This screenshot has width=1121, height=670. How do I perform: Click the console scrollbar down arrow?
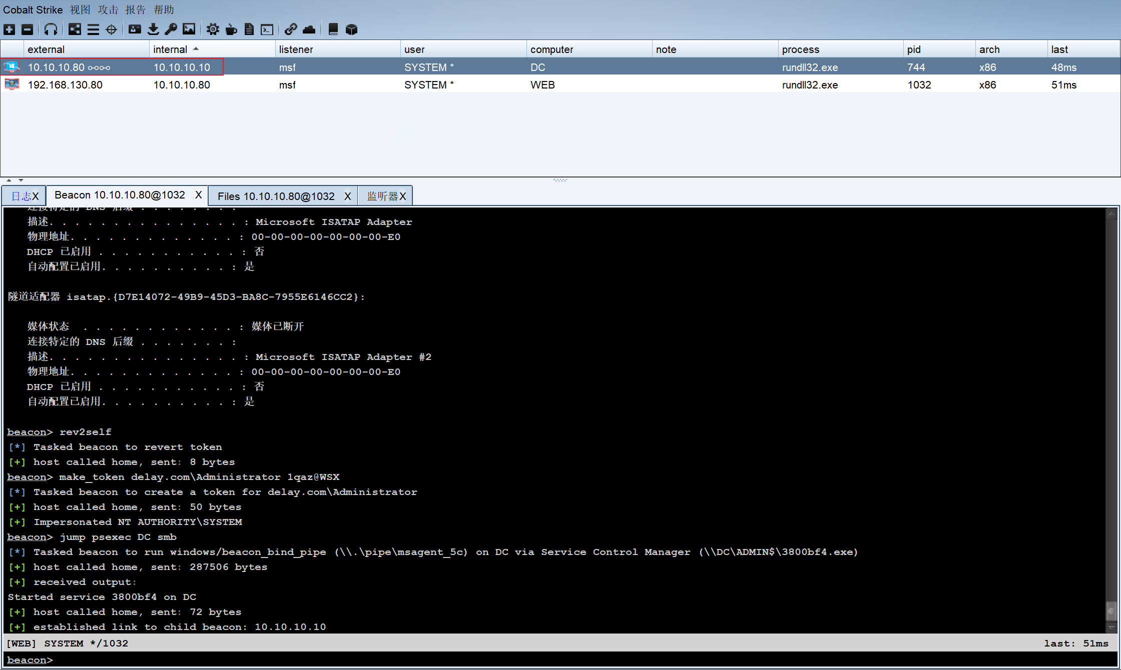(1111, 627)
